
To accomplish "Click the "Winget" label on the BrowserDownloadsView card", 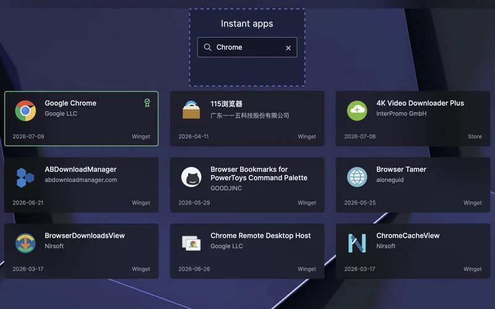I will pyautogui.click(x=141, y=269).
